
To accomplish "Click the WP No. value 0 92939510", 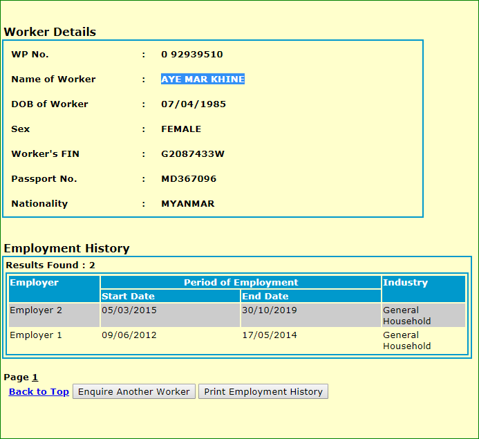I will pos(191,55).
